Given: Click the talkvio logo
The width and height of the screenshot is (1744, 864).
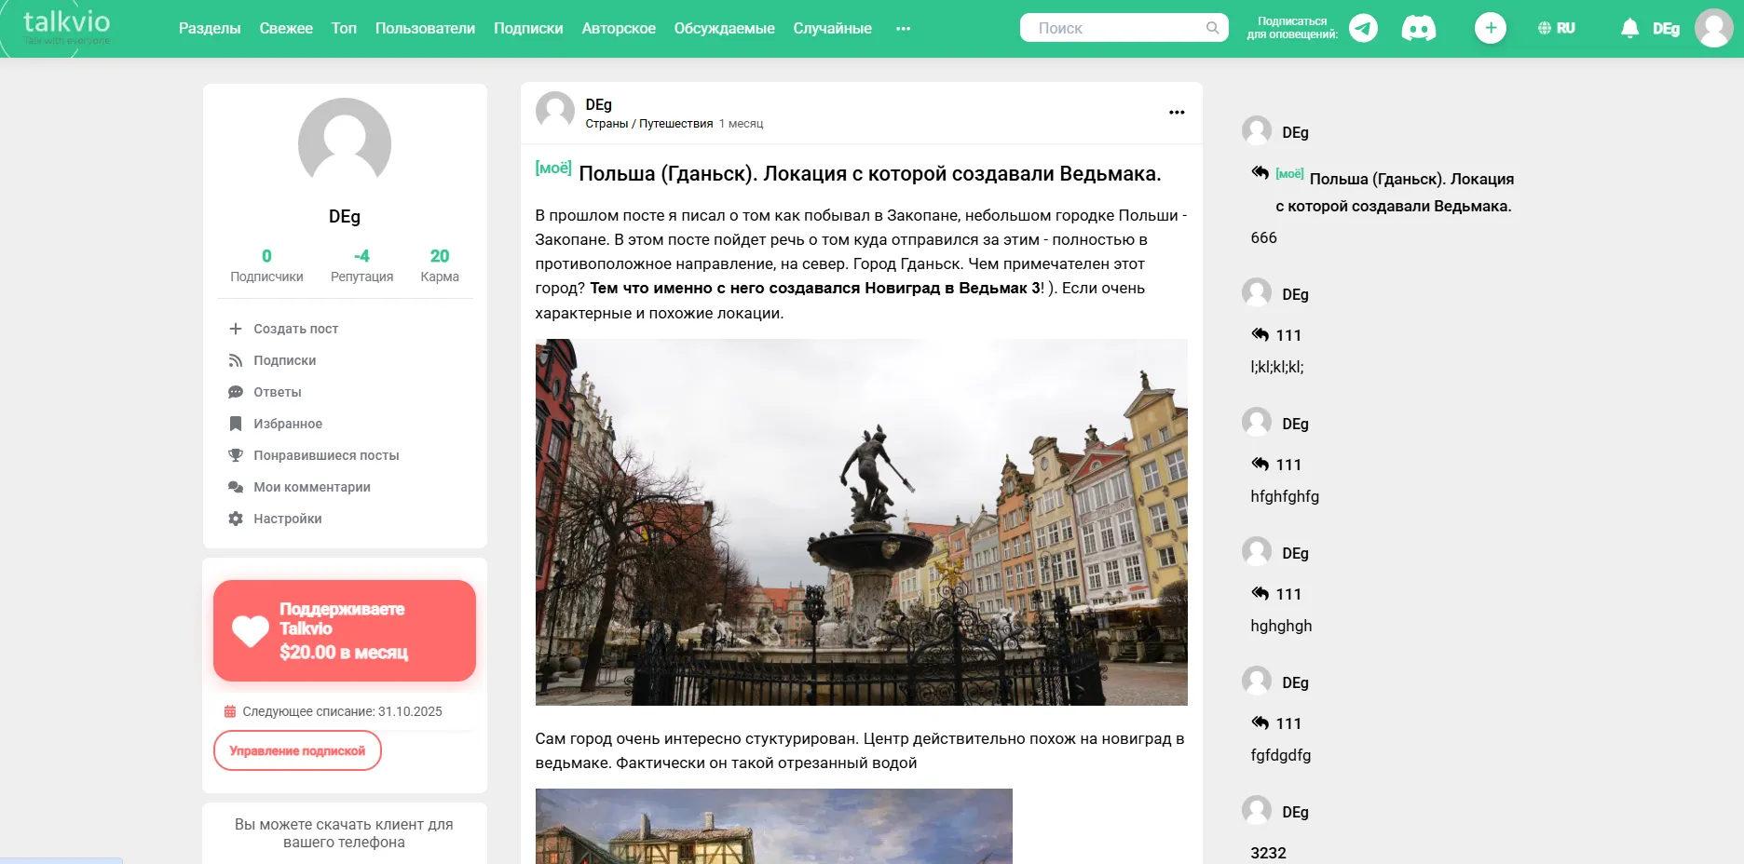Looking at the screenshot, I should 66,26.
